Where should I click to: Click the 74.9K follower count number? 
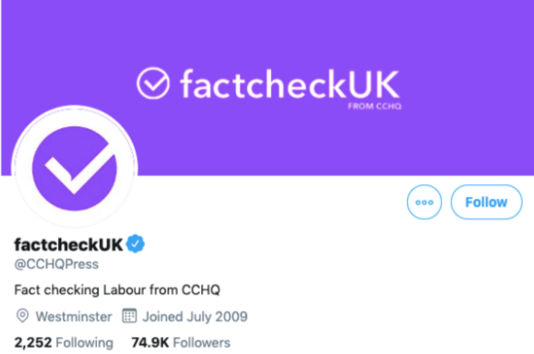coord(150,342)
